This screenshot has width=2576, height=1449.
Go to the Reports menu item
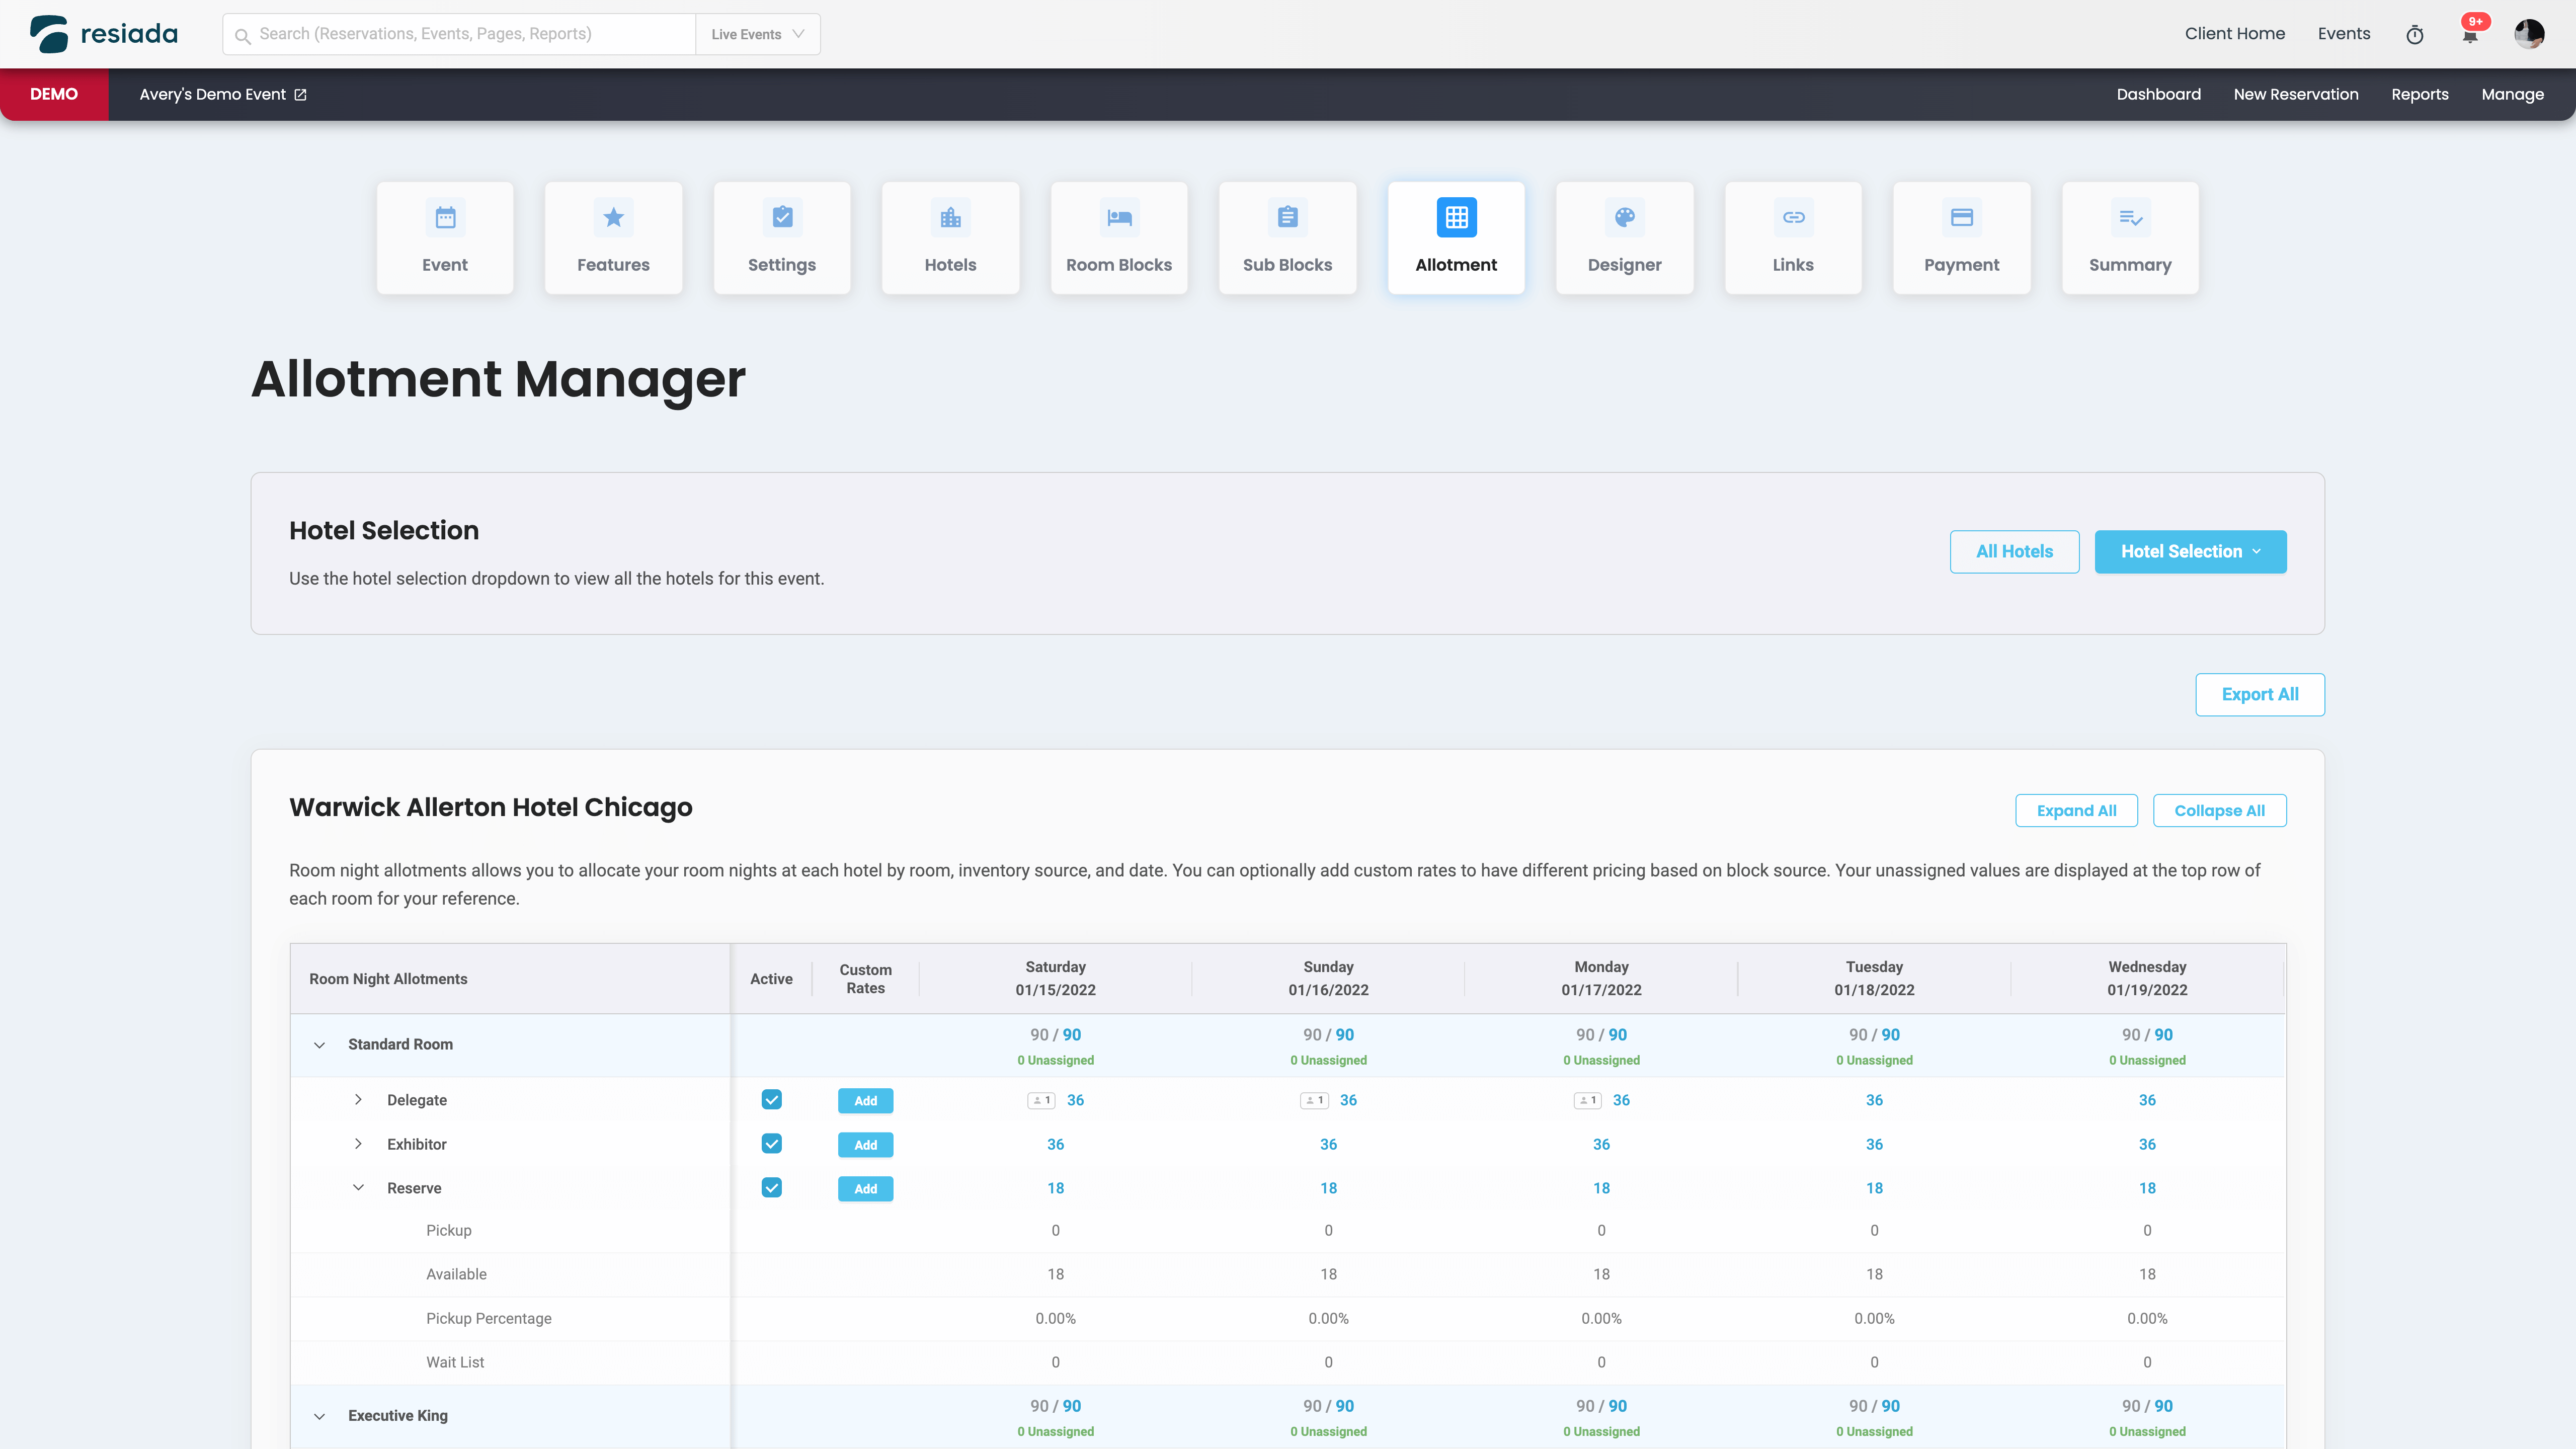2419,94
